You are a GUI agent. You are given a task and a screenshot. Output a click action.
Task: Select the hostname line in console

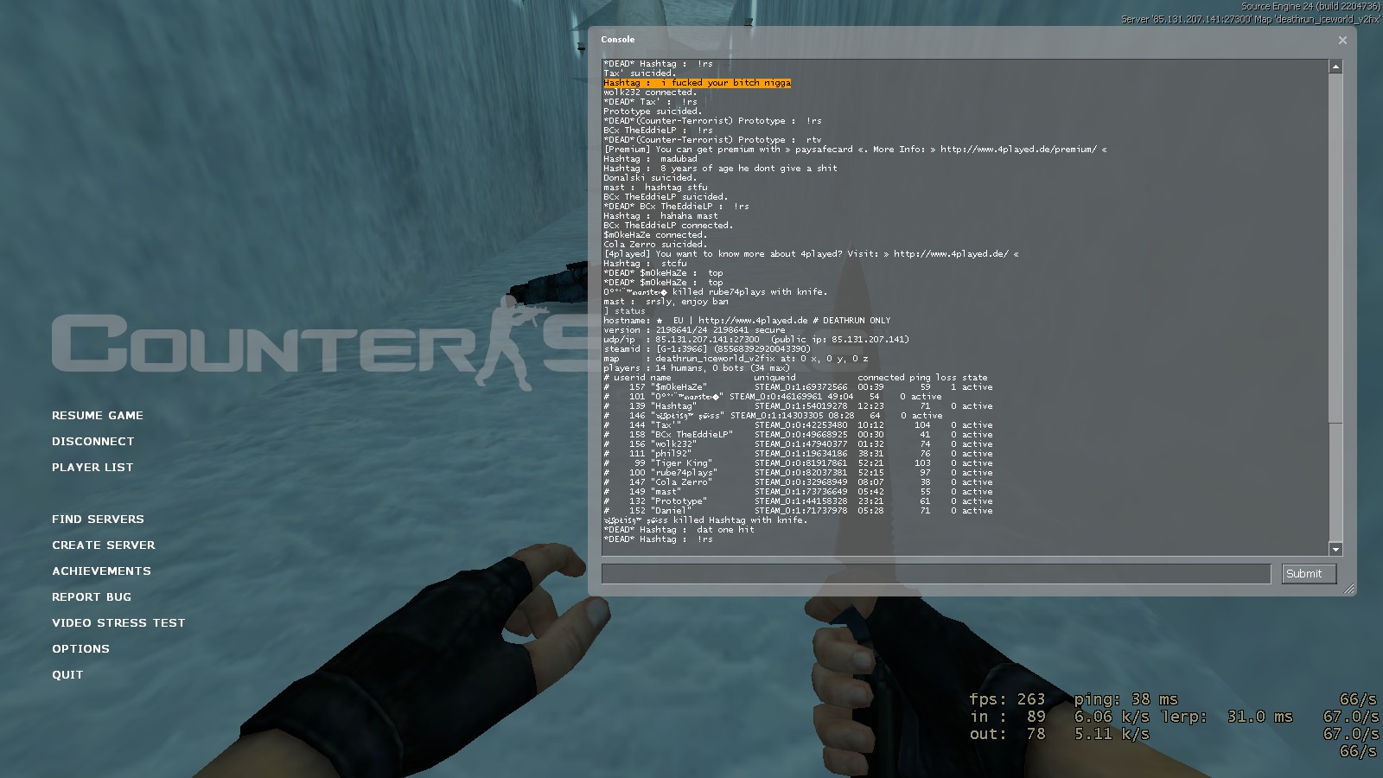(x=747, y=321)
